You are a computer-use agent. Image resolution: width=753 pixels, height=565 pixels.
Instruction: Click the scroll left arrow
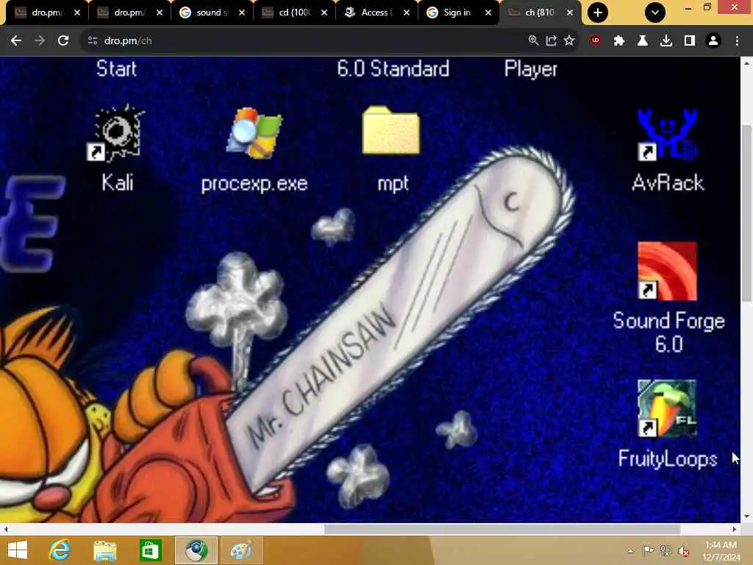(x=5, y=529)
